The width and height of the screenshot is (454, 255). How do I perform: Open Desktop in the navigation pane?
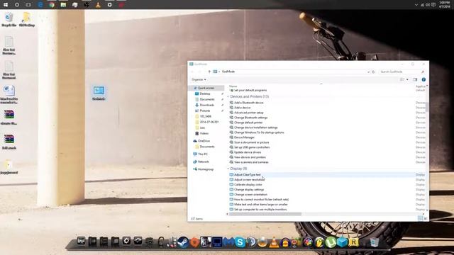pos(205,93)
